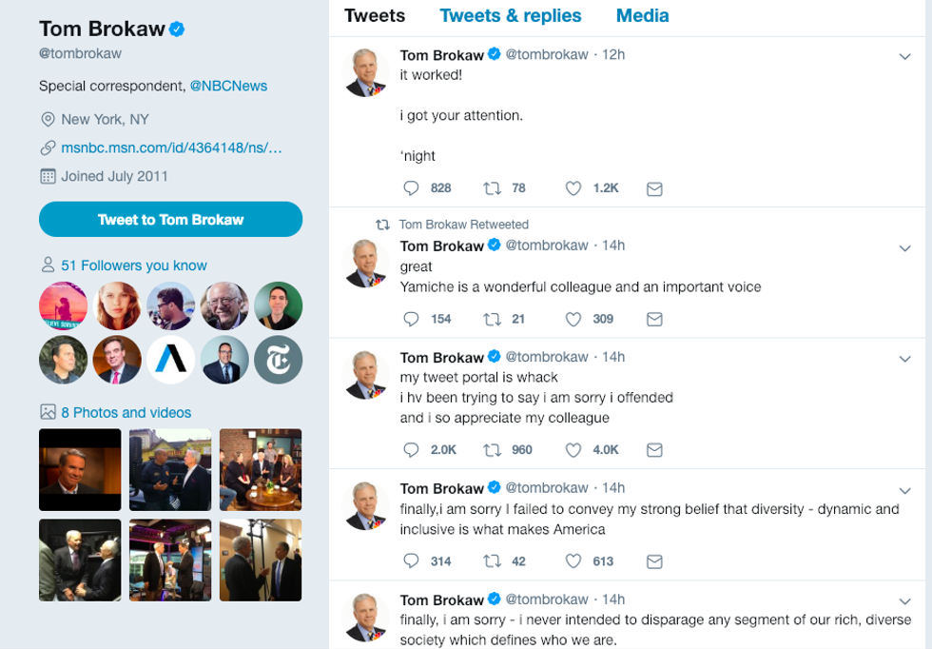Screen dimensions: 932x649
Task: Reply to the Yamiche colleague tweet
Action: [412, 319]
